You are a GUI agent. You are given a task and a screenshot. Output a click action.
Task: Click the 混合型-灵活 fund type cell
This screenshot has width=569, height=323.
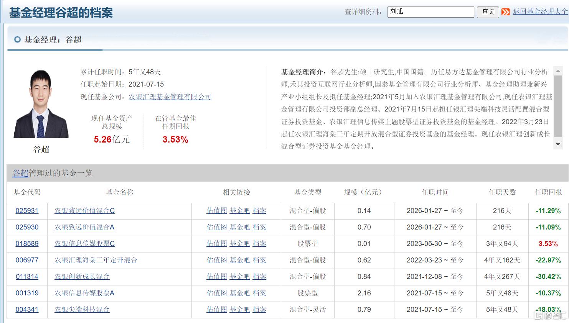[x=308, y=310]
